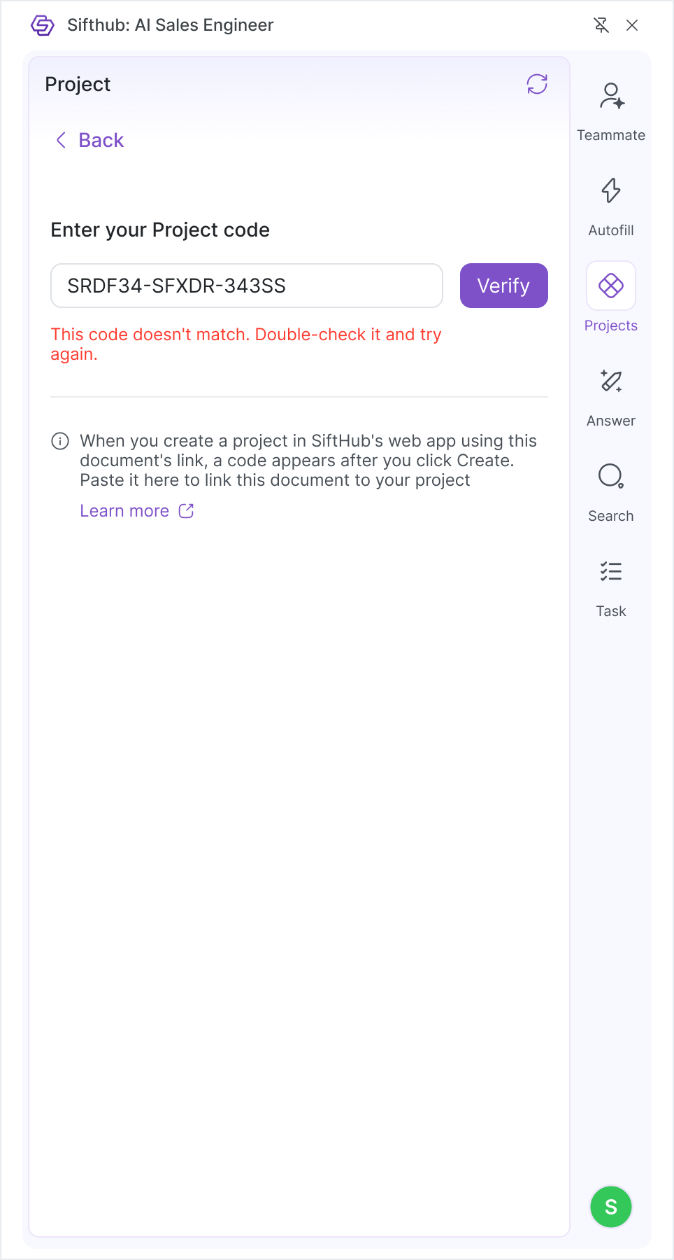Close the Sifthub panel
Viewport: 674px width, 1260px height.
[x=632, y=25]
